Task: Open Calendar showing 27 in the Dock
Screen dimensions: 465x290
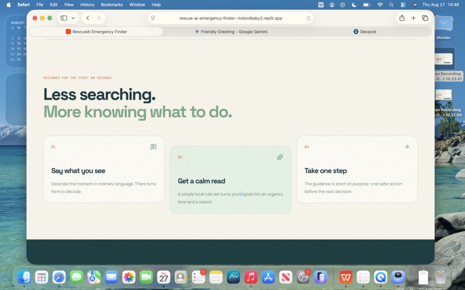Action: pos(164,277)
